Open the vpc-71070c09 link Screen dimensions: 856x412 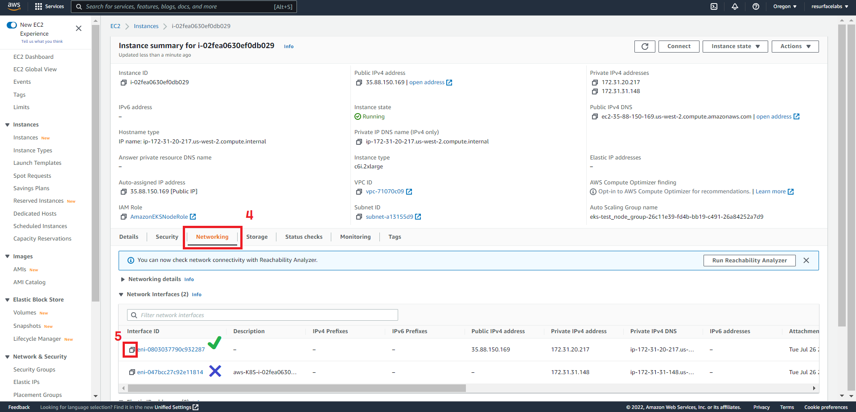point(389,192)
